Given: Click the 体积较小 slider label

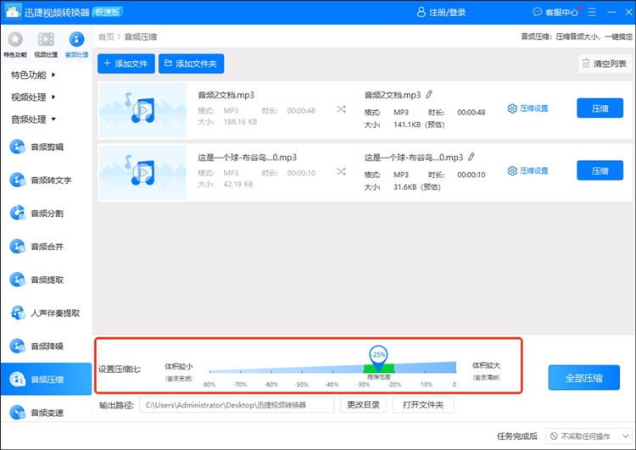Looking at the screenshot, I should [178, 366].
